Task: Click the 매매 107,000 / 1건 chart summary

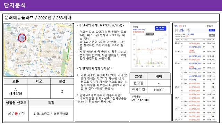Action: tap(139, 30)
